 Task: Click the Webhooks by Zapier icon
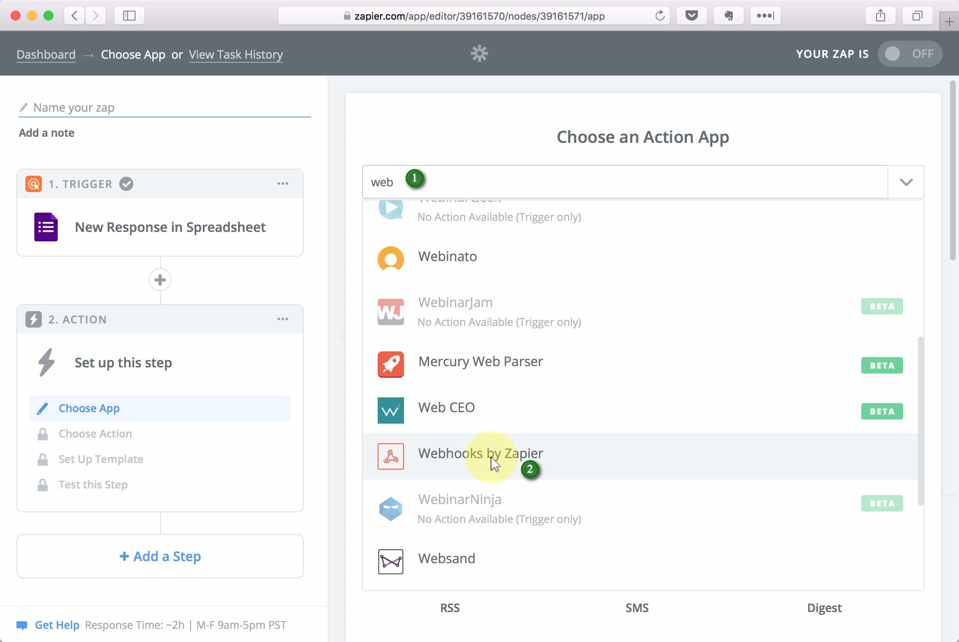coord(390,456)
